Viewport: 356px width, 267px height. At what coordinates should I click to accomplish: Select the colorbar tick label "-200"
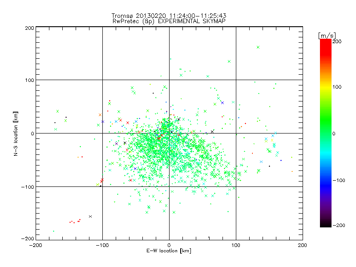coord(339,225)
